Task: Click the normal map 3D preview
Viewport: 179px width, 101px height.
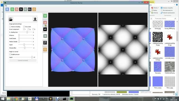Action: point(73,50)
